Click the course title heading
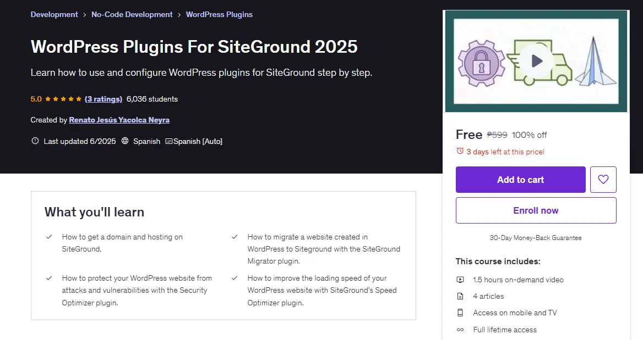Viewport: 643px width, 340px height. click(x=194, y=47)
